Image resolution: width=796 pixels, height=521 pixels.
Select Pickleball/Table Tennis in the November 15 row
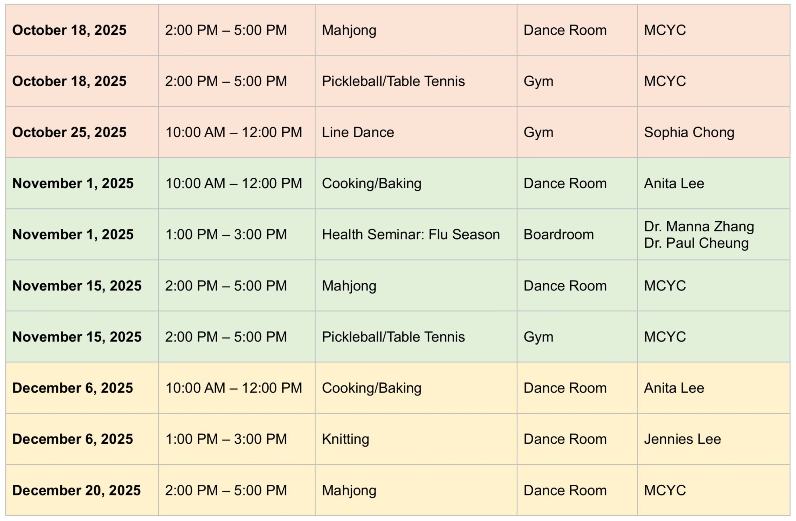coord(393,337)
